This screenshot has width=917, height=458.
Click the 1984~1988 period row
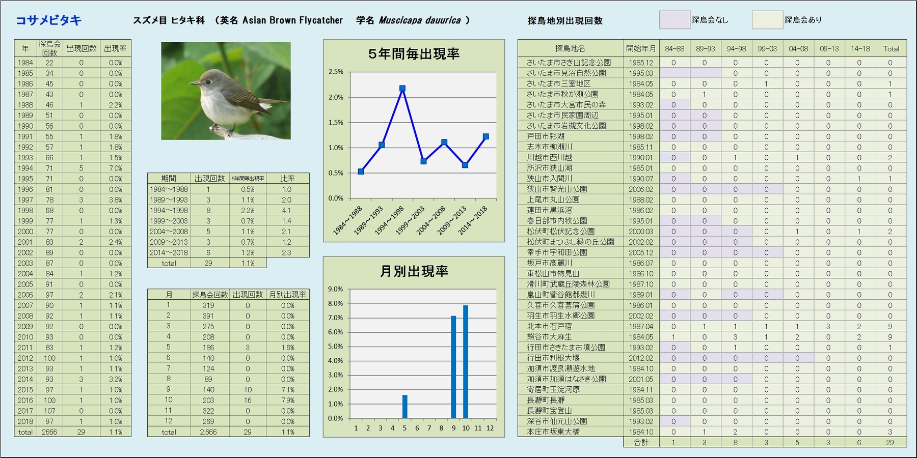[x=228, y=189]
